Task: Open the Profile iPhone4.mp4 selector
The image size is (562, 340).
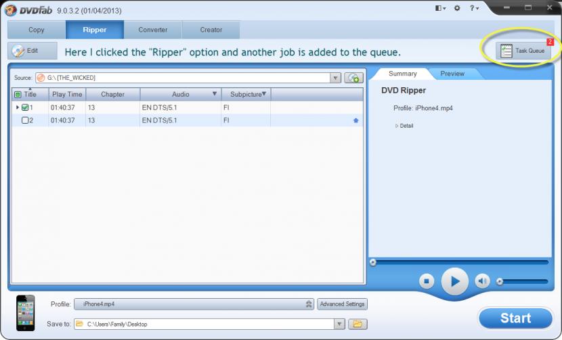Action: point(194,304)
